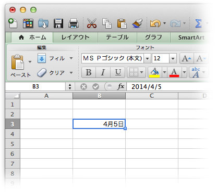Click the Name Box showing B3

35,86
